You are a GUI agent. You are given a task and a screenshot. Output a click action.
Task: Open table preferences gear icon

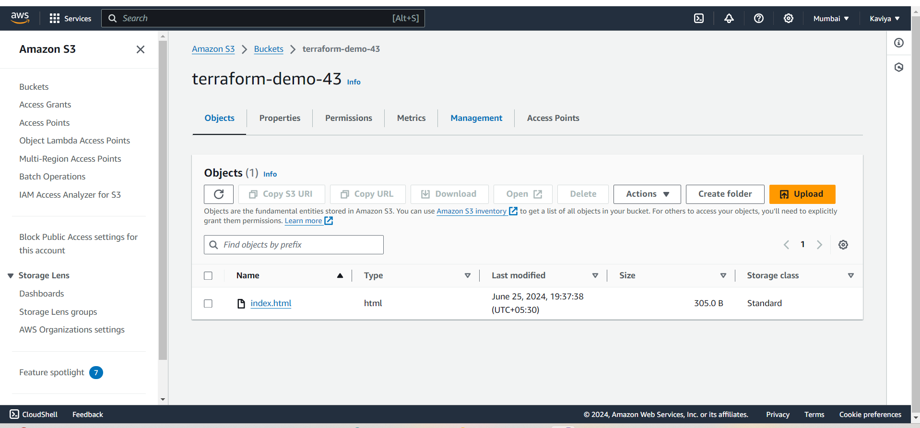(x=843, y=245)
